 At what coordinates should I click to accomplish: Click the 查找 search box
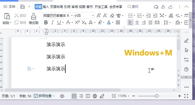click(x=133, y=7)
